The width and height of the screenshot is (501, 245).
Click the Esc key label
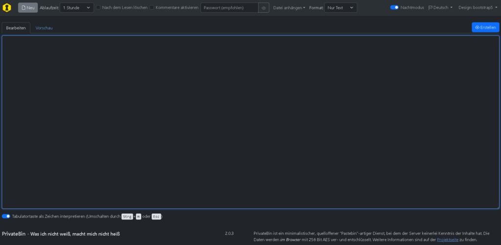[156, 217]
